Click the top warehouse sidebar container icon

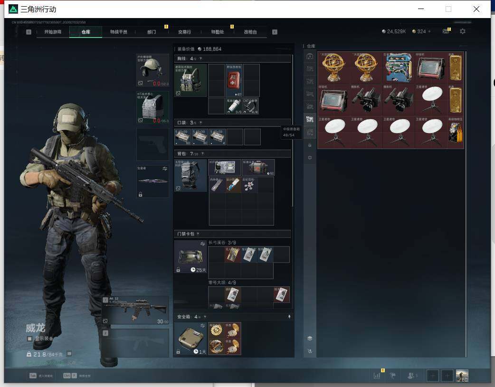[x=310, y=57]
